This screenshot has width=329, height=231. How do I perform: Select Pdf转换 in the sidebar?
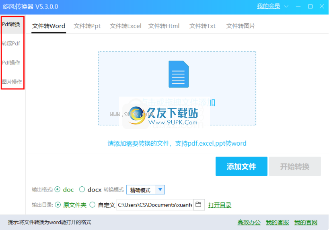[11, 25]
